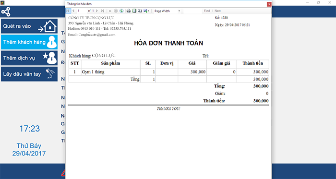This screenshot has height=179, width=336.
Task: Click Lấy dấu vân tay button
Action: click(x=29, y=74)
